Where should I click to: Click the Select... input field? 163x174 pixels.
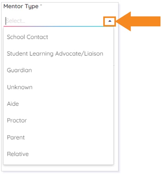(54, 21)
